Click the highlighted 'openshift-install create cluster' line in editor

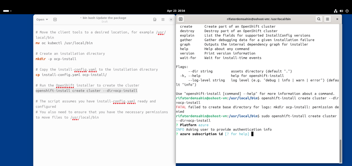click(86, 91)
